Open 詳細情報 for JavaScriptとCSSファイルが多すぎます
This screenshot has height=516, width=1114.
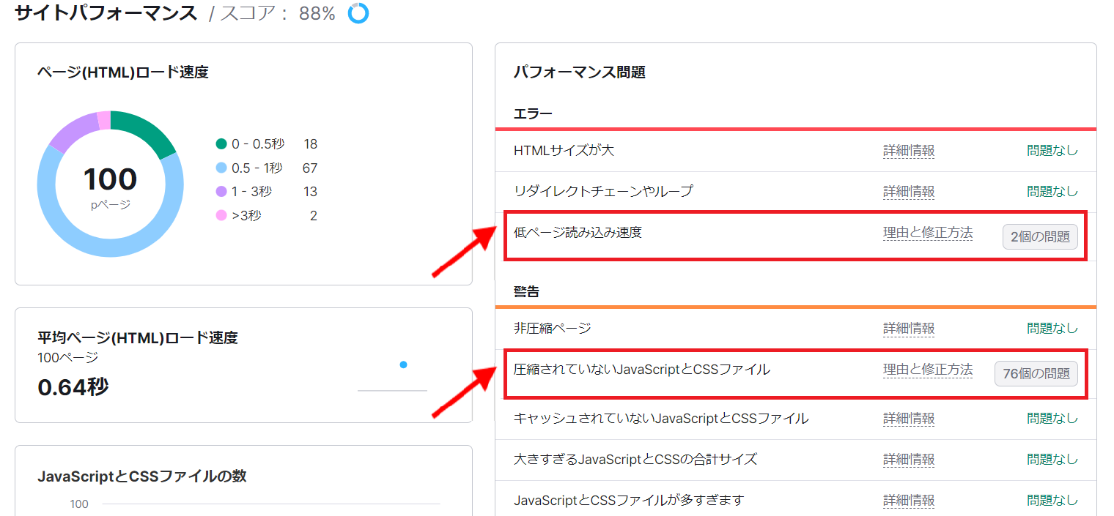tap(909, 501)
